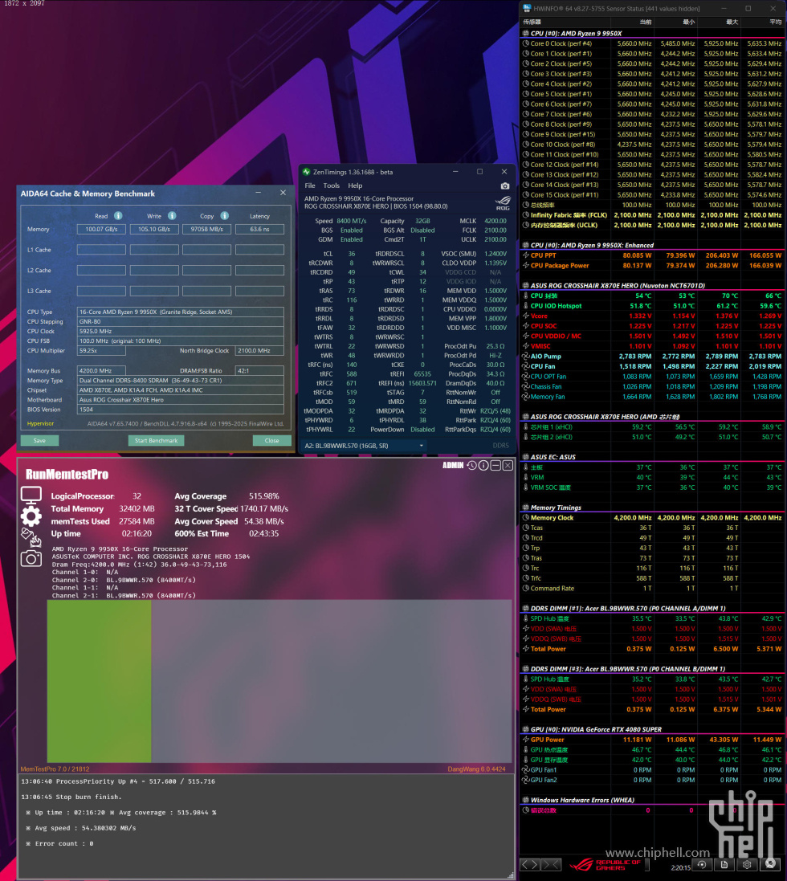Click HWiNFO collapse columns arrows icon
Image resolution: width=787 pixels, height=881 pixels.
click(551, 865)
